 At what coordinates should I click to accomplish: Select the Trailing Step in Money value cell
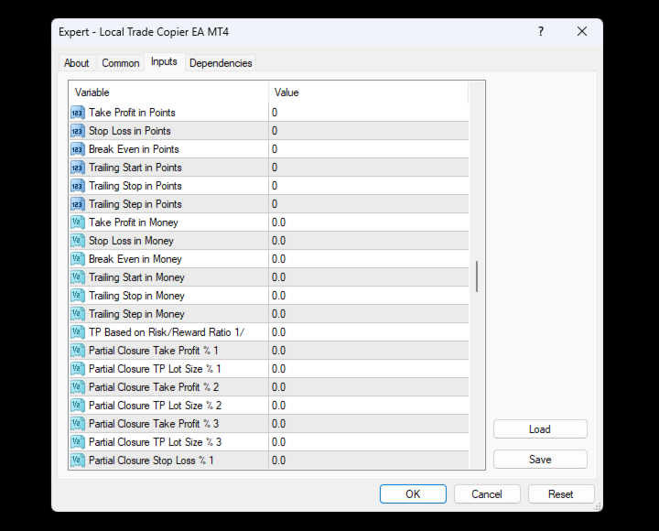click(369, 314)
